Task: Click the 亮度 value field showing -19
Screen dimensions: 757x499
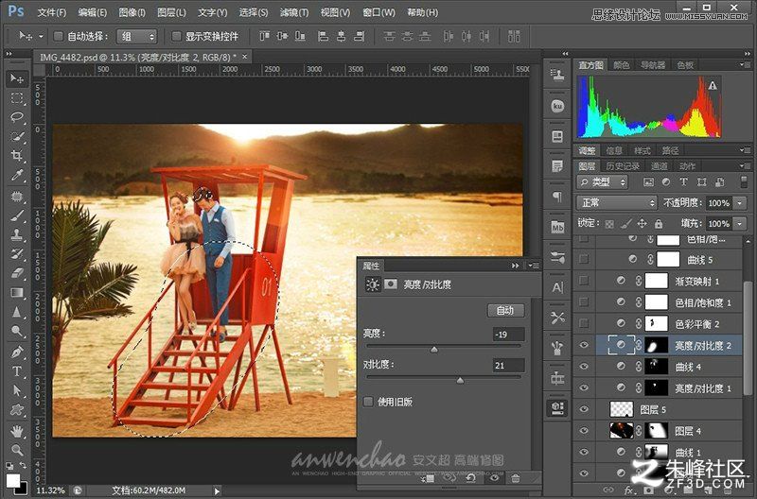Action: (508, 335)
